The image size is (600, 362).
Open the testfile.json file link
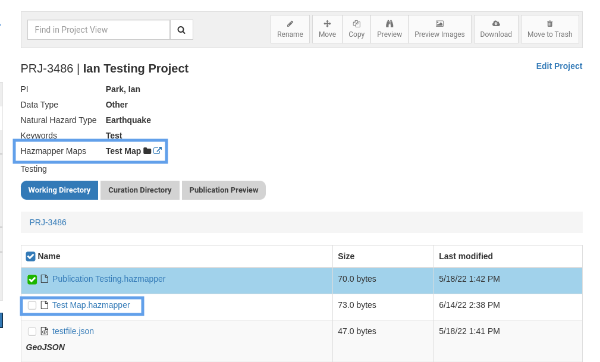coord(73,331)
